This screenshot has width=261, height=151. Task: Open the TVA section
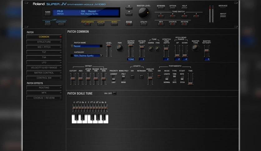pos(44,57)
